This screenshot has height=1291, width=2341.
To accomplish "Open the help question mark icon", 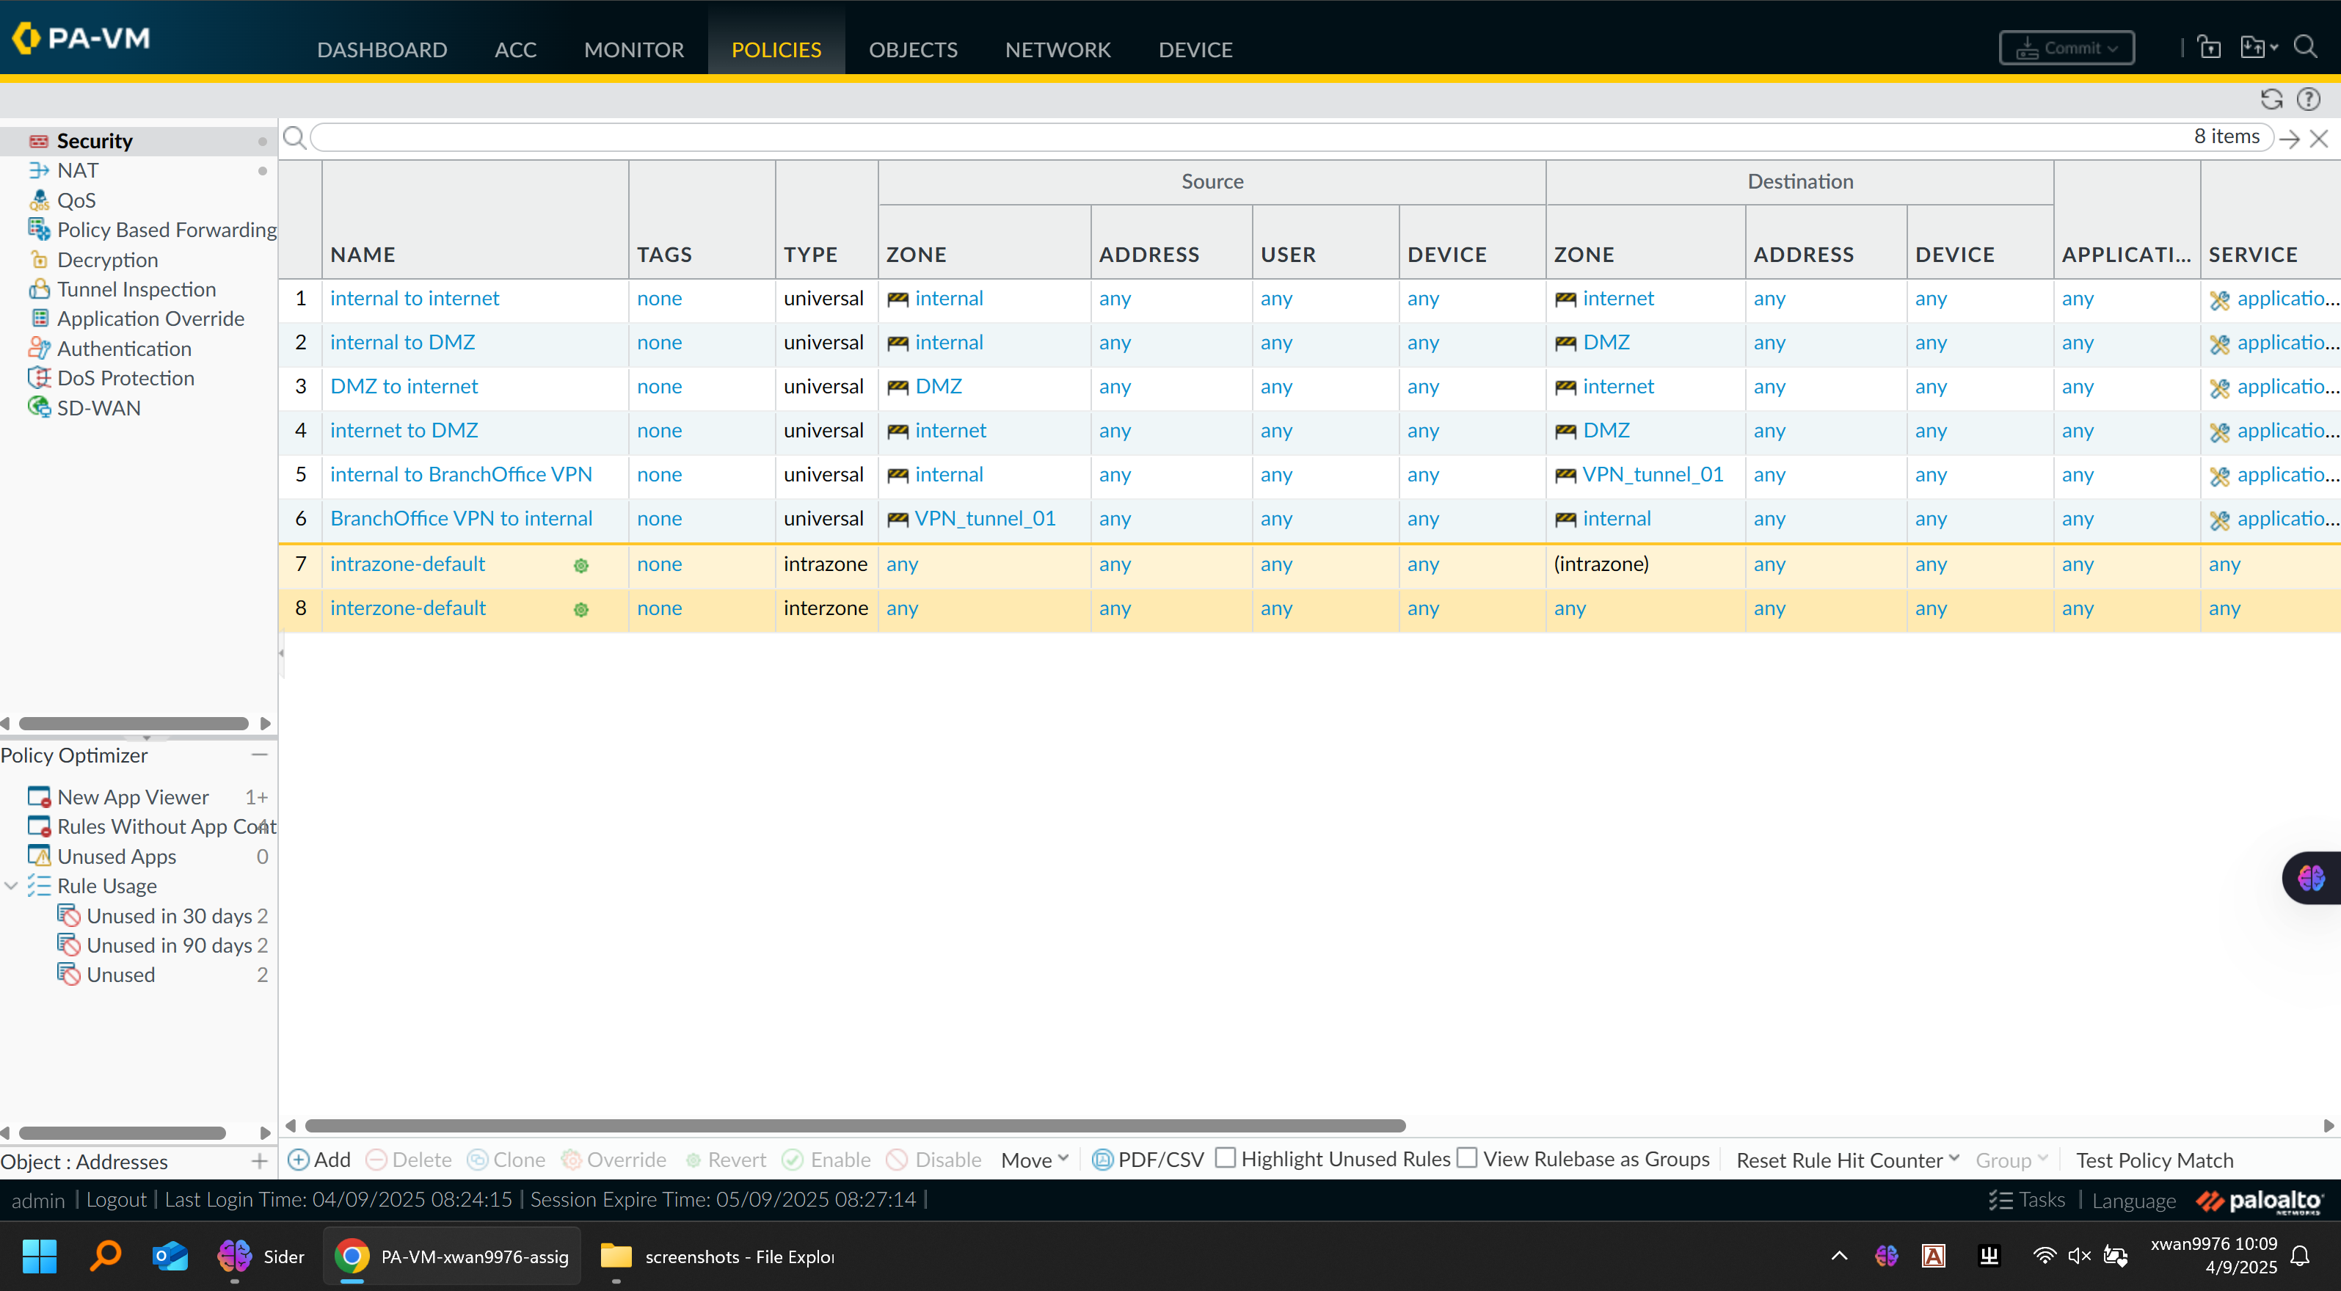I will click(x=2308, y=99).
